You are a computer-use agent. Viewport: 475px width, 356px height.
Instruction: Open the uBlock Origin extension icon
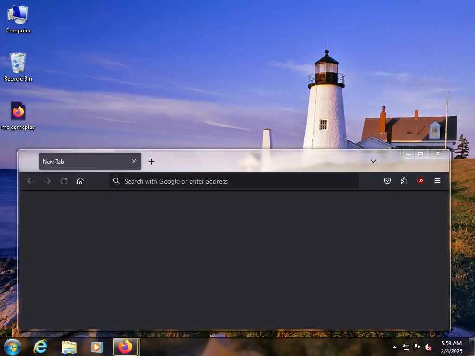point(420,181)
